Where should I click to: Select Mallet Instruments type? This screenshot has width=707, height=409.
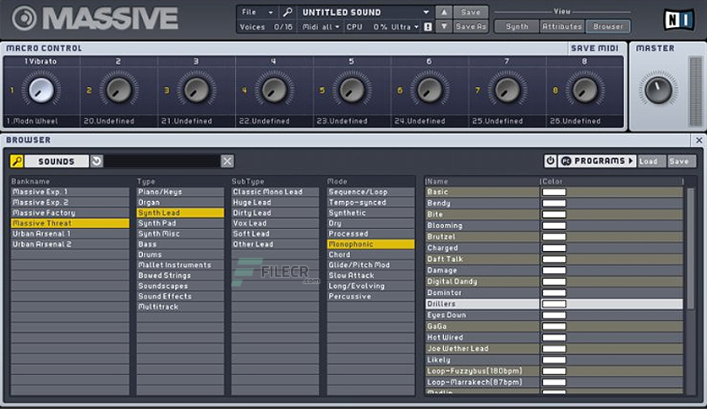tap(180, 264)
